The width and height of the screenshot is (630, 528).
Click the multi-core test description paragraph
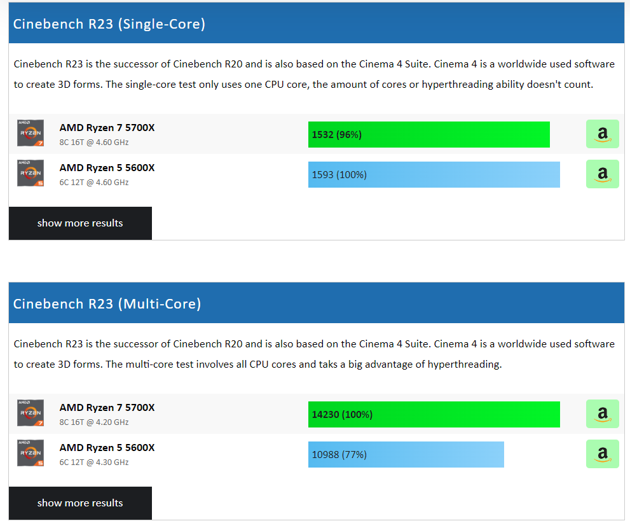pyautogui.click(x=314, y=354)
